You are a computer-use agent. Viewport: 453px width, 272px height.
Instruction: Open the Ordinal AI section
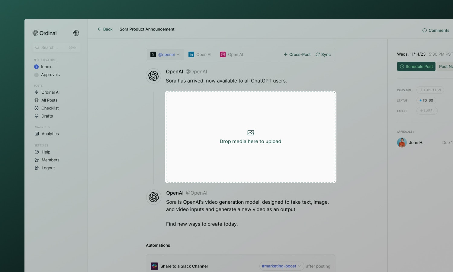(47, 92)
